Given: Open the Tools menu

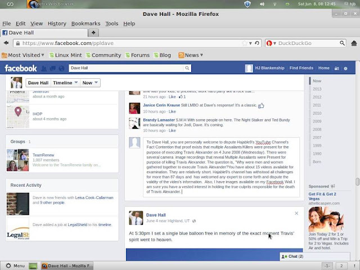Looking at the screenshot, I should [112, 24].
